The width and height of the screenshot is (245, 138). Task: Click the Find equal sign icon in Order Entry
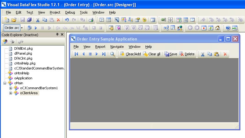[x=90, y=54]
